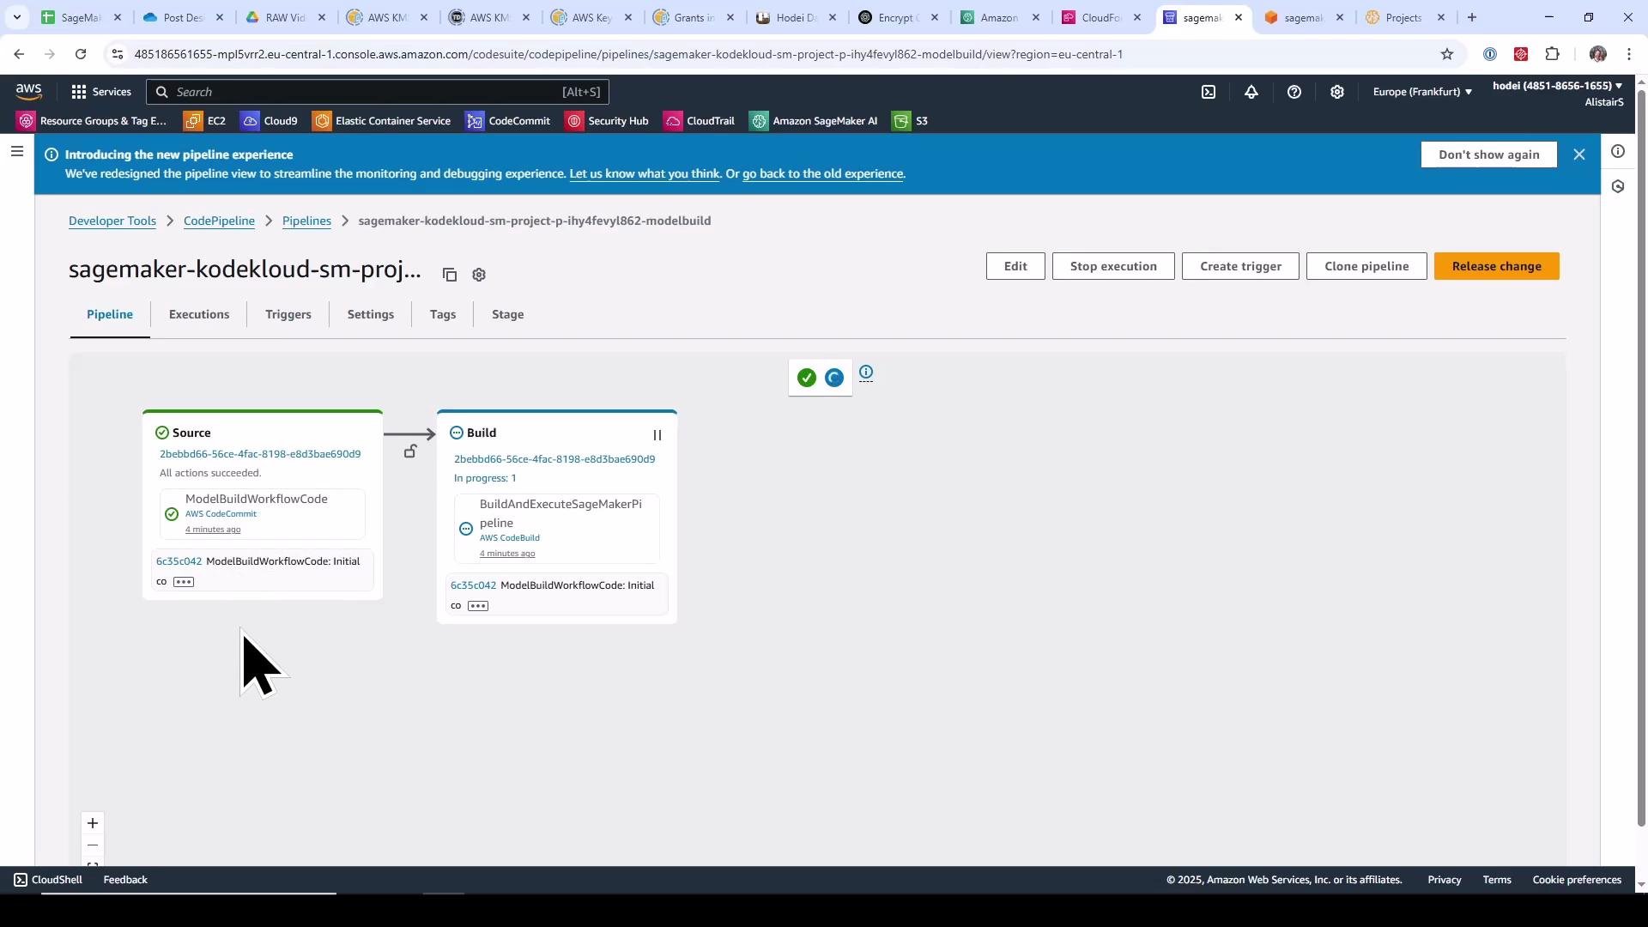Bookmark this page with star icon

[x=1447, y=54]
